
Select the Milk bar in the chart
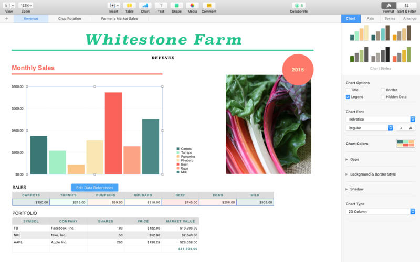point(151,147)
